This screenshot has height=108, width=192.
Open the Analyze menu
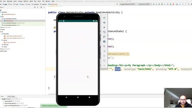pyautogui.click(x=20, y=1)
